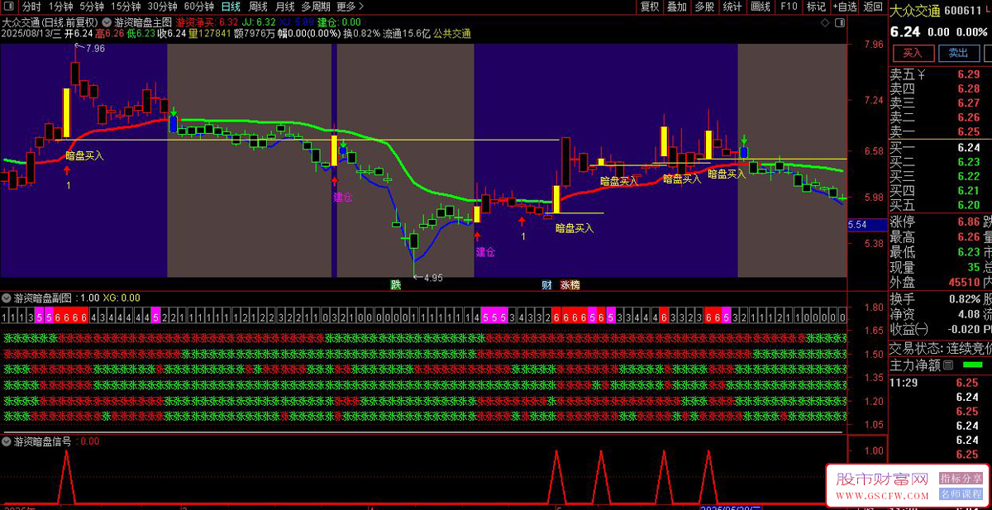Expand the 游资暗盘副图 indicator dropdown
Image resolution: width=992 pixels, height=510 pixels.
[7, 298]
